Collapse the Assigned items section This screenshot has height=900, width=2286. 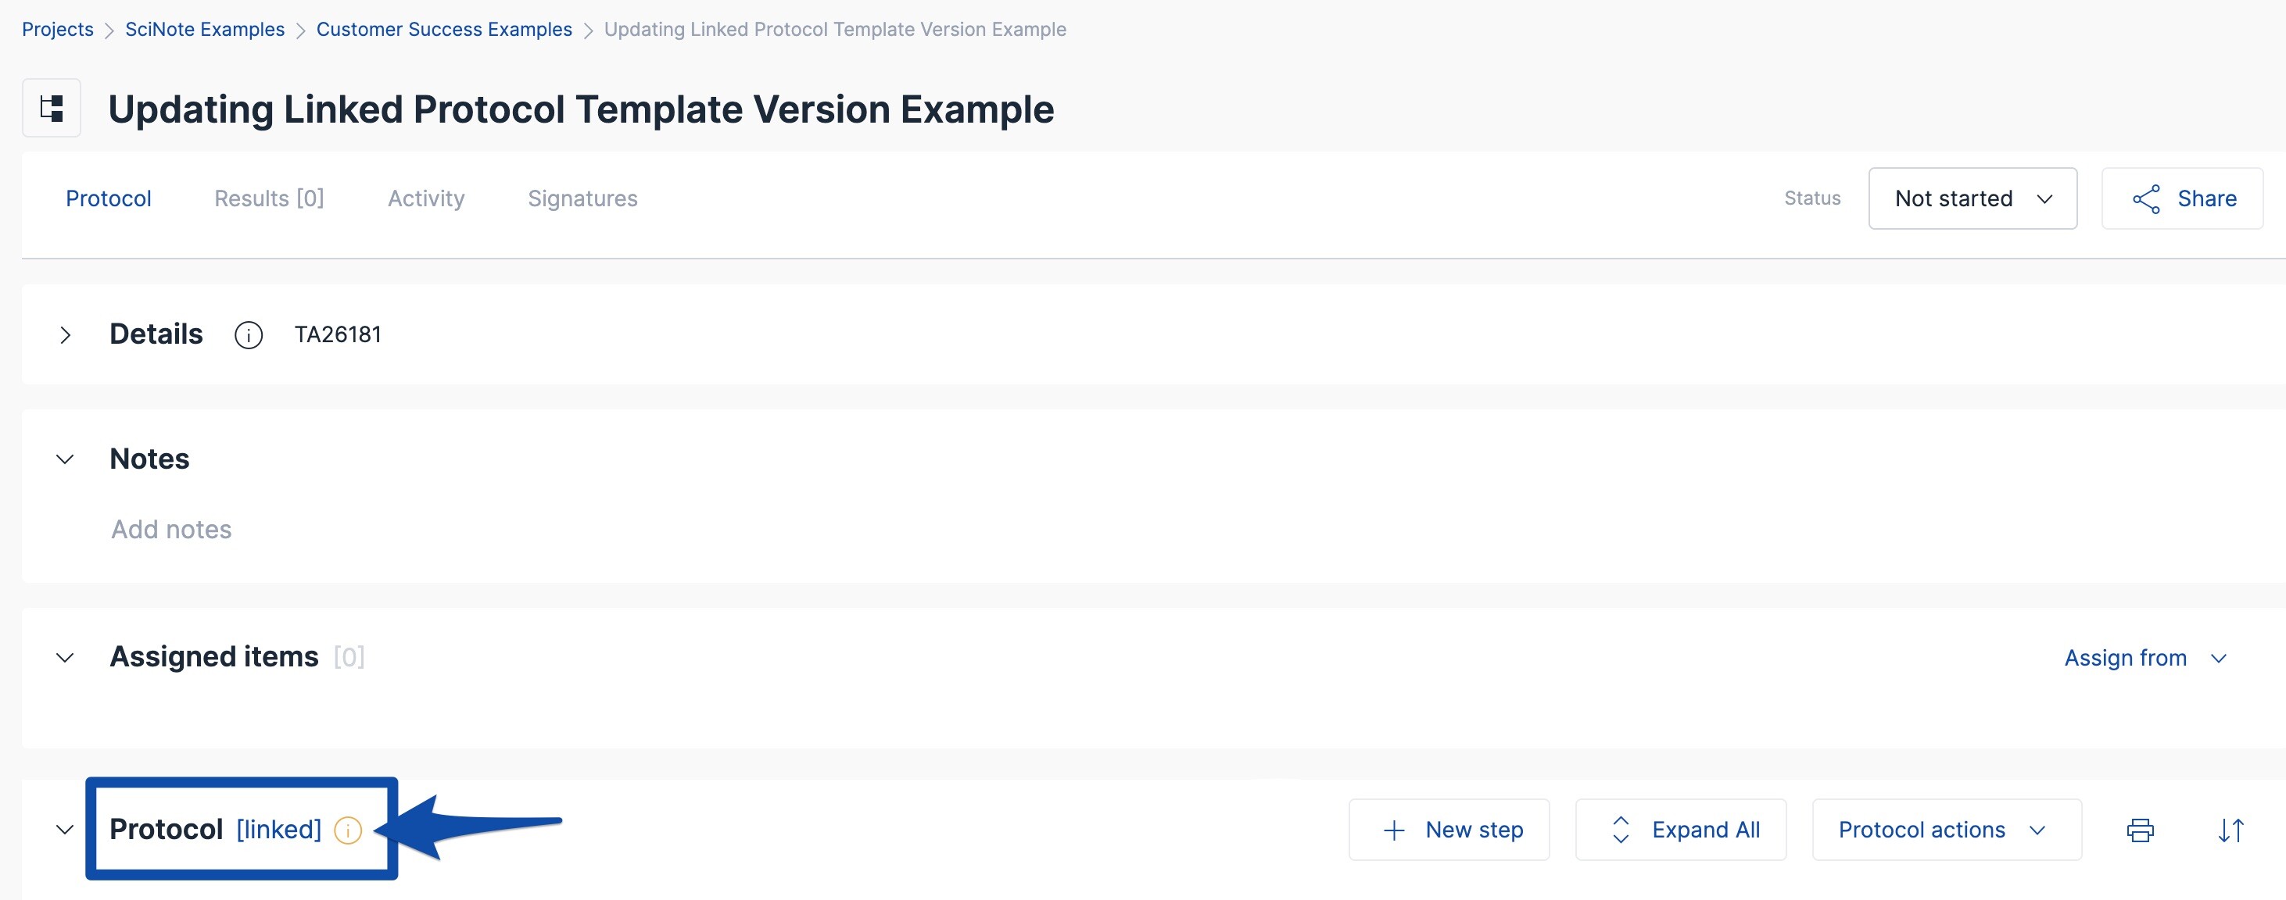click(x=65, y=657)
